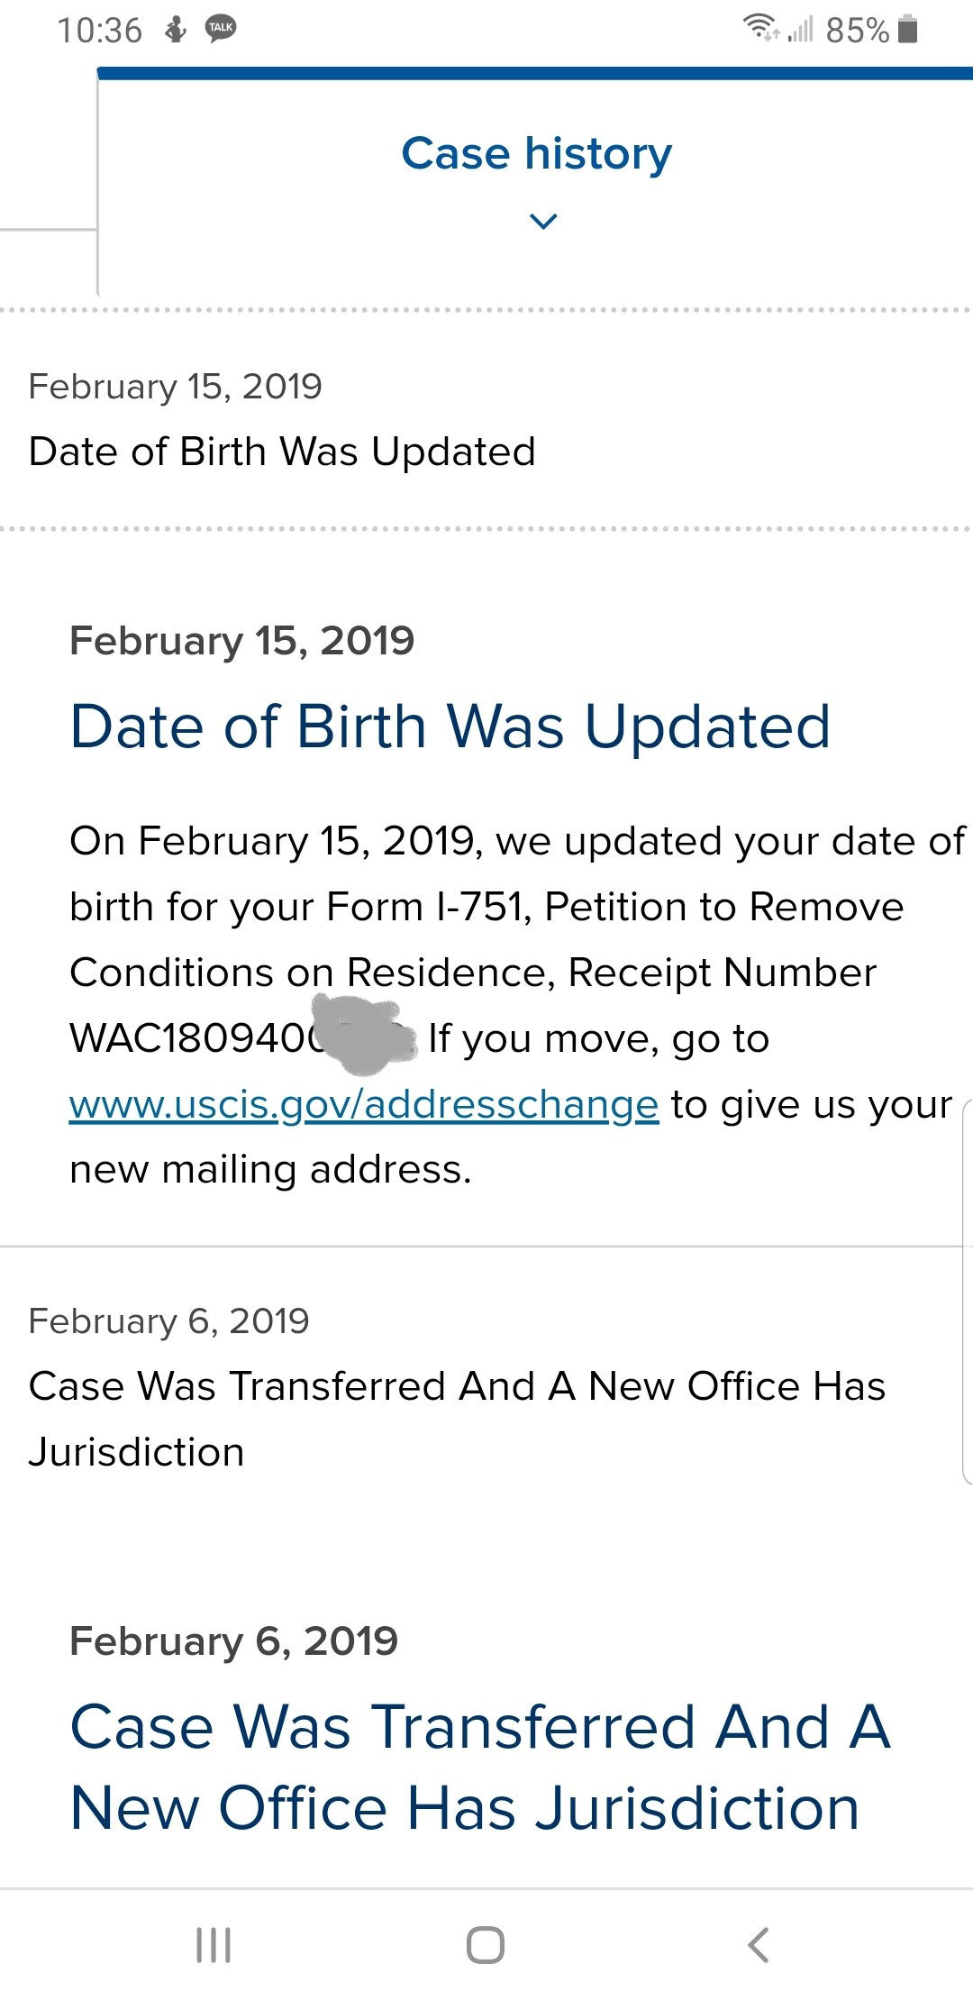Tap the Wi-Fi status icon
This screenshot has width=973, height=2001.
pos(761,28)
